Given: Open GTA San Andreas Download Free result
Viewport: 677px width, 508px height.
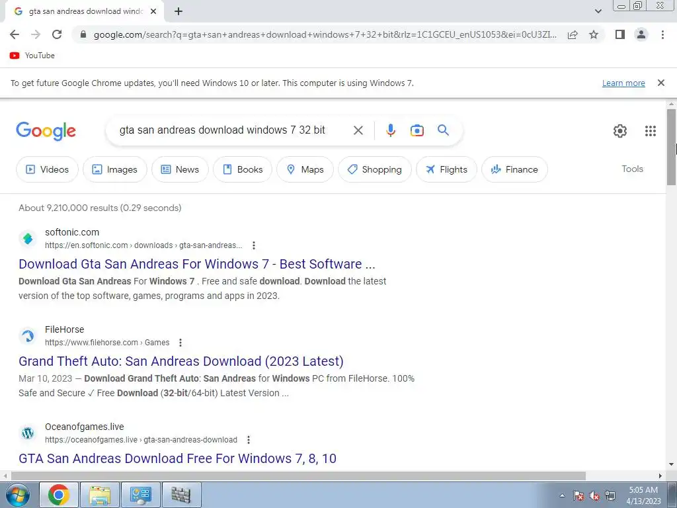Looking at the screenshot, I should click(177, 458).
